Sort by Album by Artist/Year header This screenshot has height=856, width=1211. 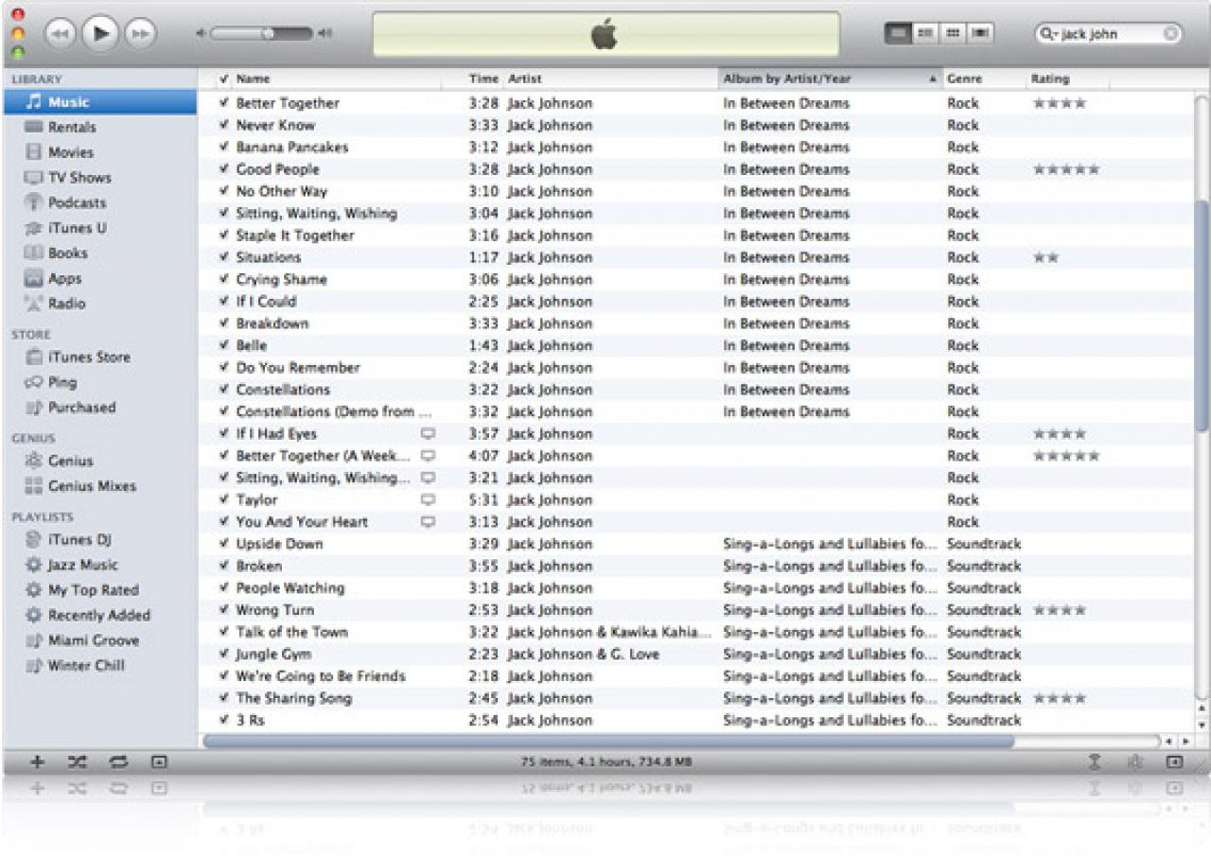[831, 79]
